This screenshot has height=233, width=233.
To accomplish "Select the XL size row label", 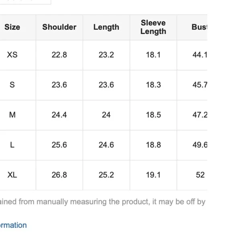I will 12,175.
